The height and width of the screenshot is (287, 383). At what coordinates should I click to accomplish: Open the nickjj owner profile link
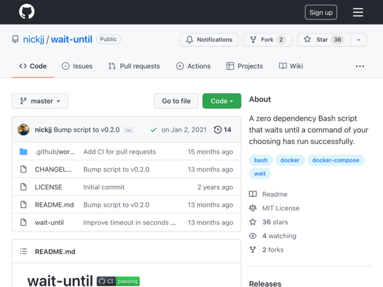pos(34,39)
